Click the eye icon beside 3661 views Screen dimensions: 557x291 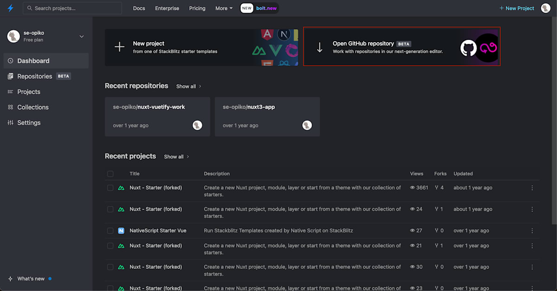412,188
